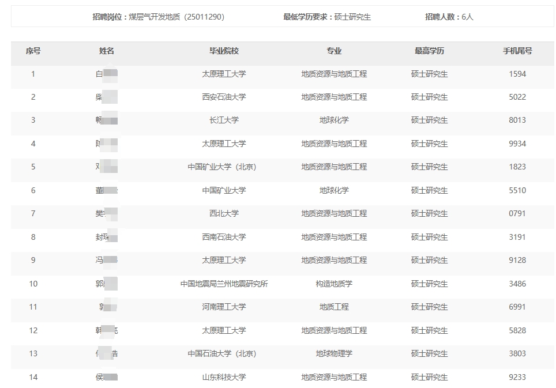Click the 序号 column header

coord(33,51)
